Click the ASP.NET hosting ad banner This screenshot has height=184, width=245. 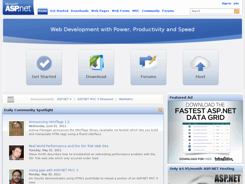[x=205, y=178]
